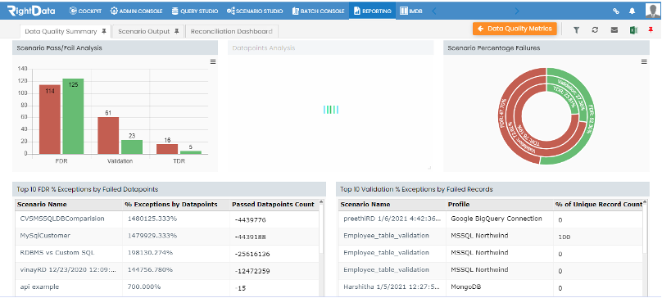The image size is (662, 298).
Task: Open Pass/Fail chart hamburger menu
Action: 213,61
